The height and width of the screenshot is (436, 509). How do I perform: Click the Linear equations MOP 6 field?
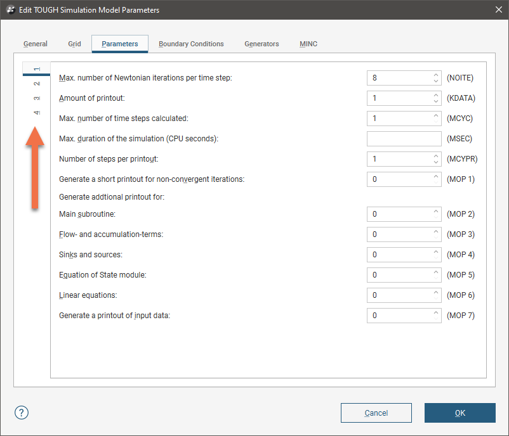(400, 295)
